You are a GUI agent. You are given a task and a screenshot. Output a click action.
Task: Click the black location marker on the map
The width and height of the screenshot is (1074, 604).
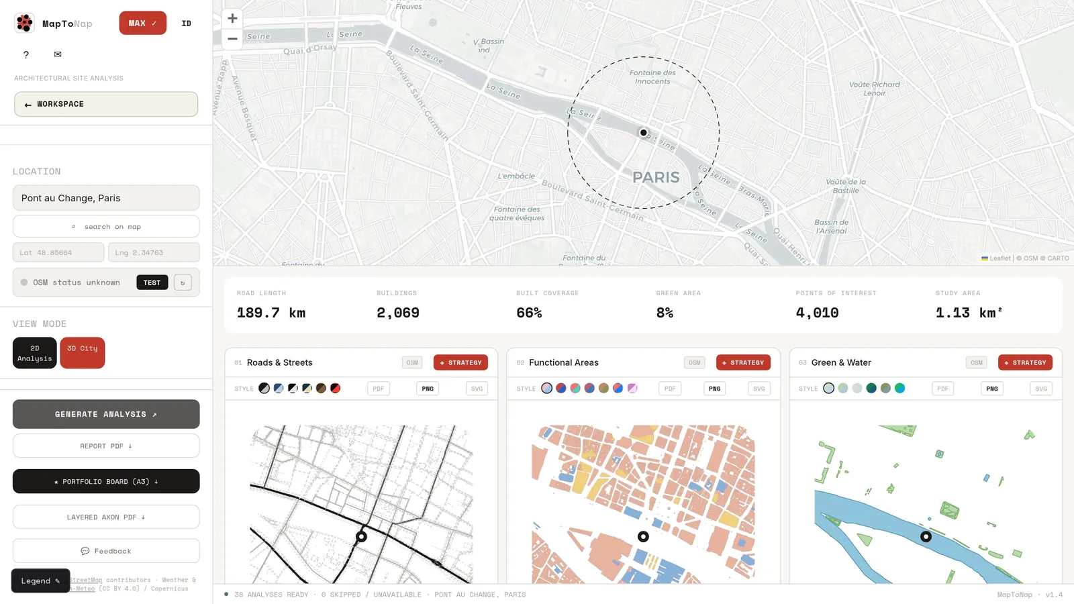point(643,132)
